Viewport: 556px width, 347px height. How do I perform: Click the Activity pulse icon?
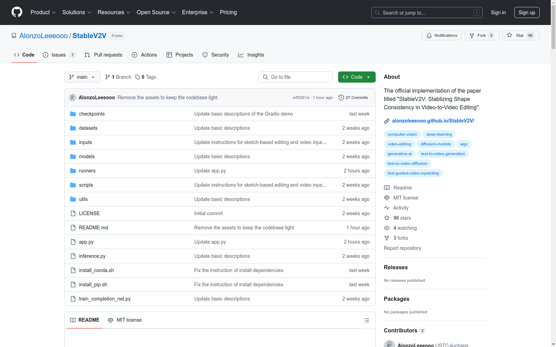point(387,208)
